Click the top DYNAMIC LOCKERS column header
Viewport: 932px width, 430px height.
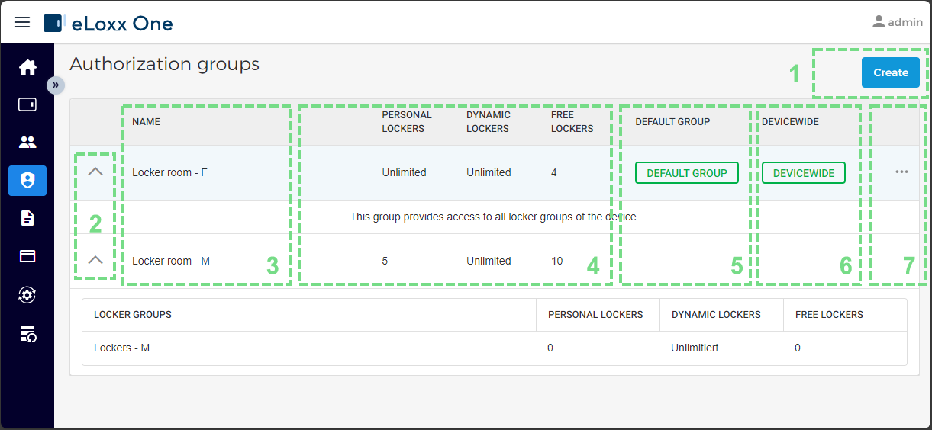point(489,122)
